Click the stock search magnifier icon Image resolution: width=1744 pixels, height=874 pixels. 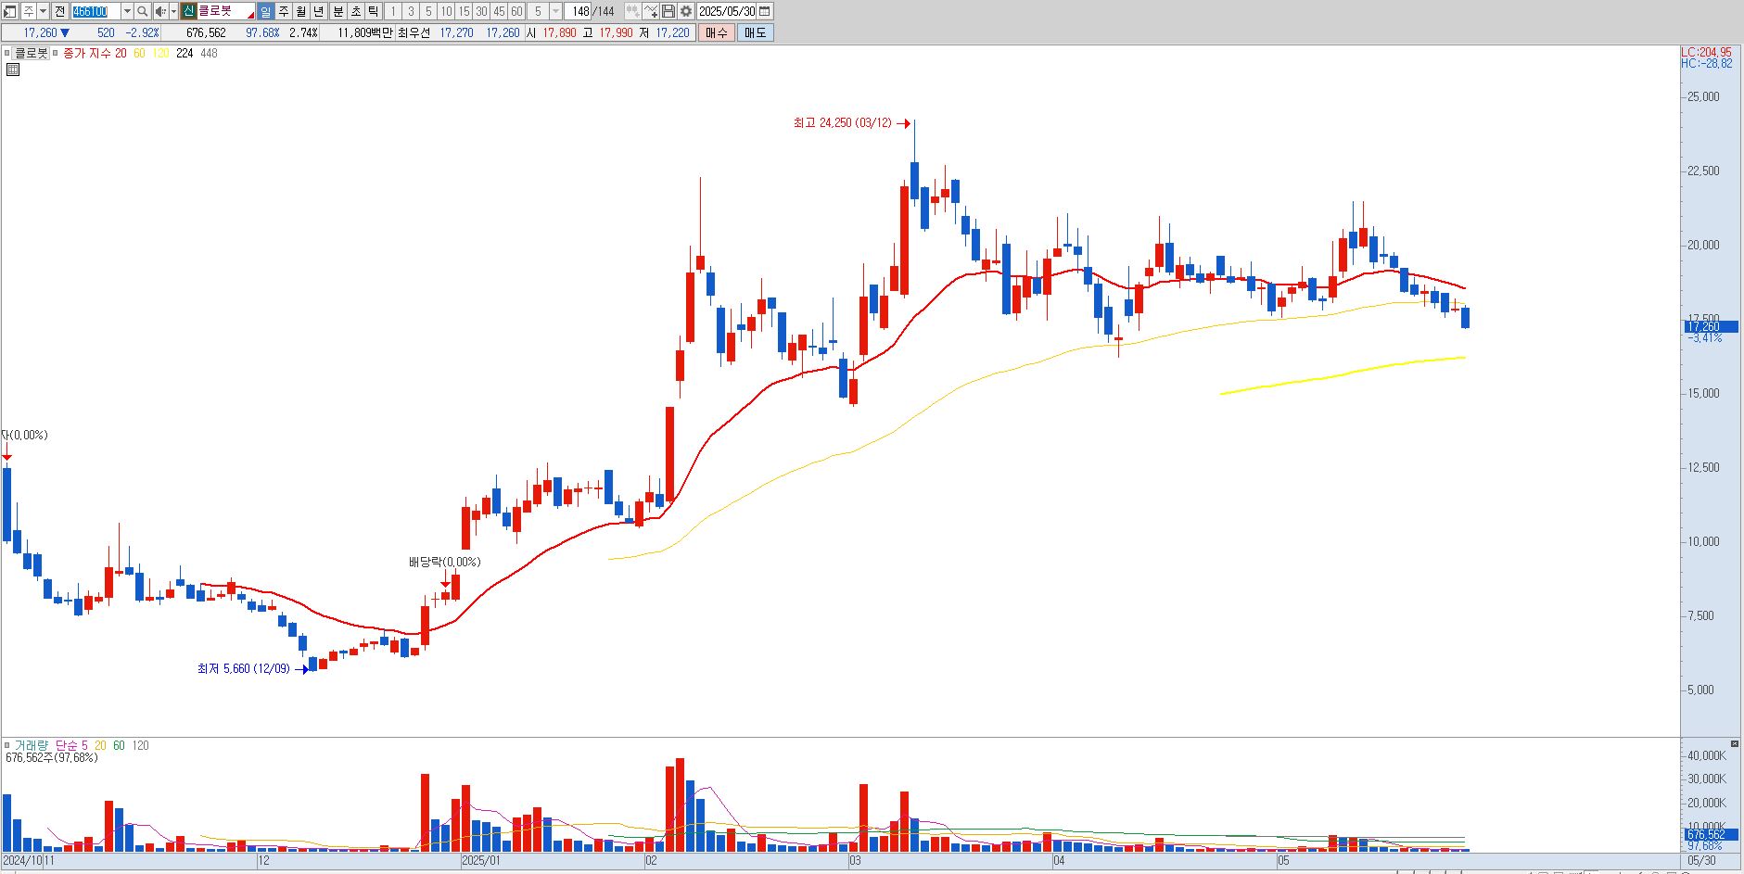[x=142, y=11]
